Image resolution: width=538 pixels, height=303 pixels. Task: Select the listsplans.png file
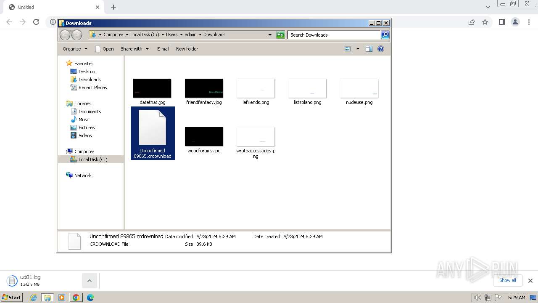click(x=307, y=91)
